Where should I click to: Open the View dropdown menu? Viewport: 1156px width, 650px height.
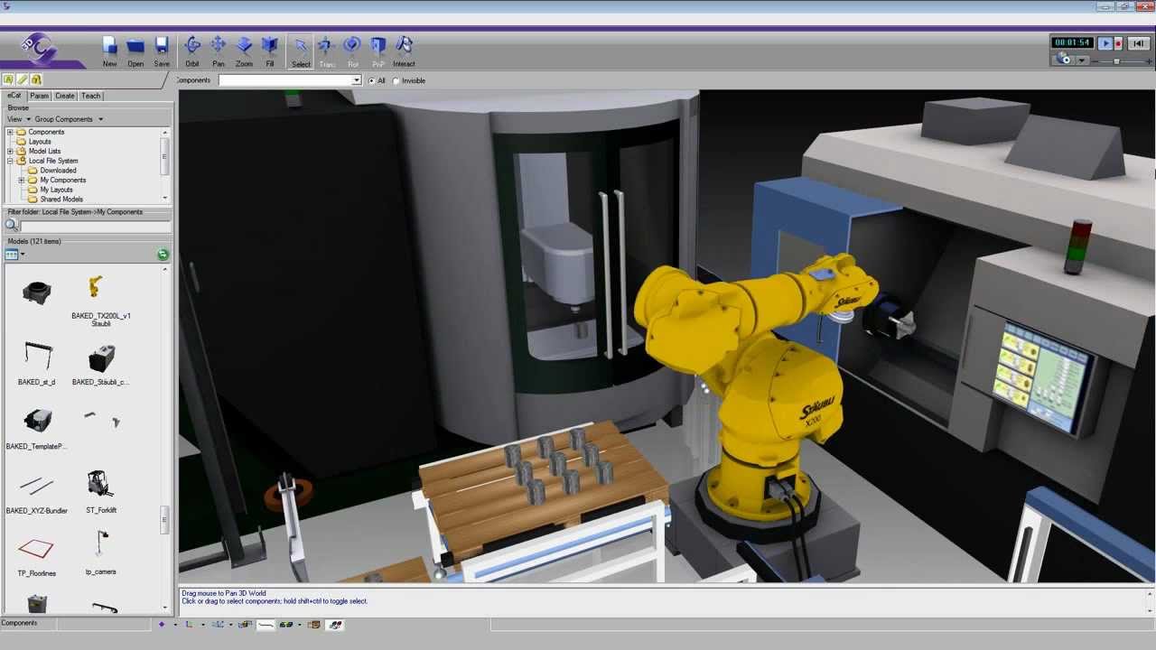[x=19, y=119]
